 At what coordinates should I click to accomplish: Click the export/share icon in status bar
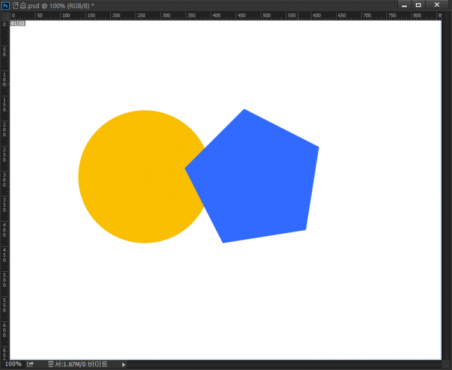tap(30, 364)
